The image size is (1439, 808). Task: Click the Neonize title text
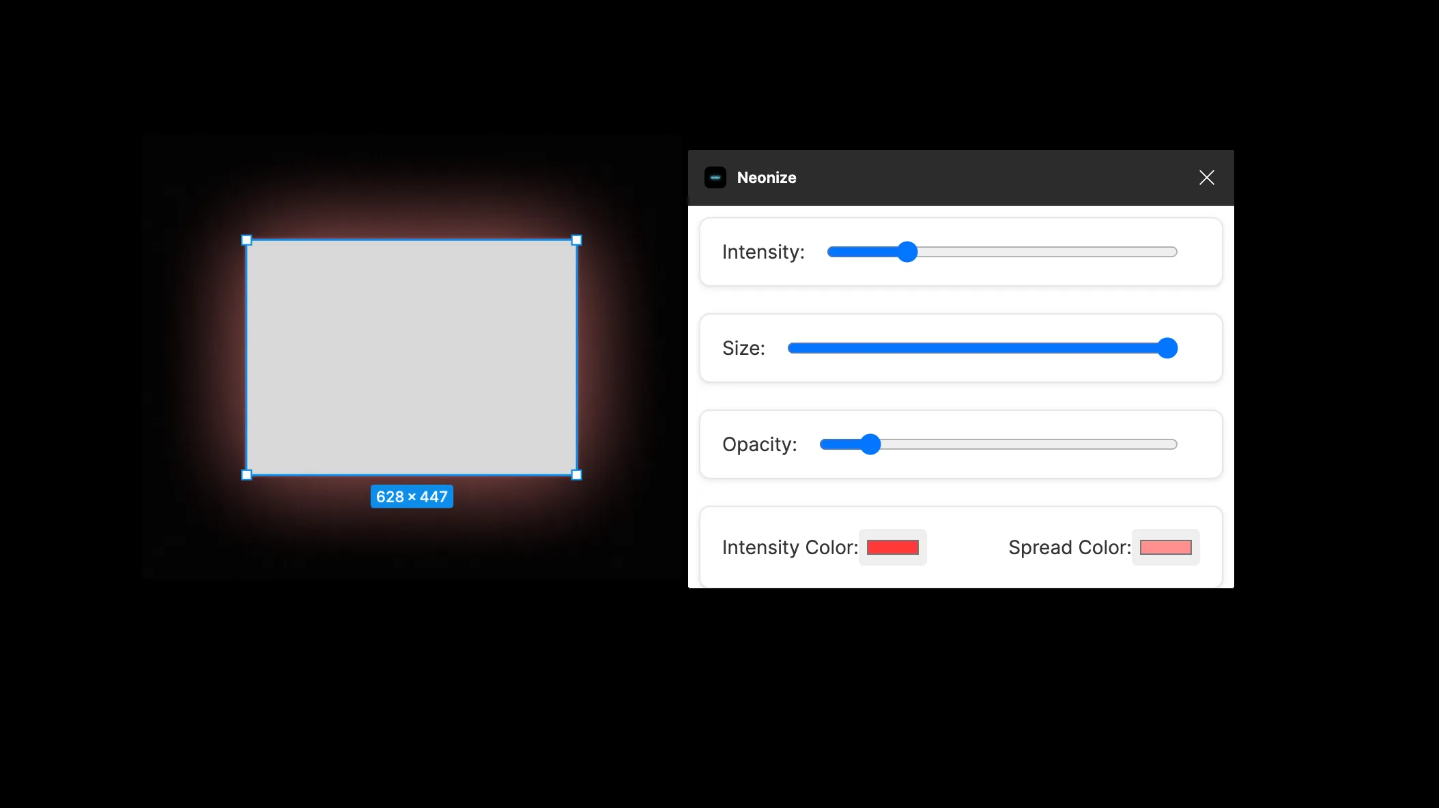(767, 177)
